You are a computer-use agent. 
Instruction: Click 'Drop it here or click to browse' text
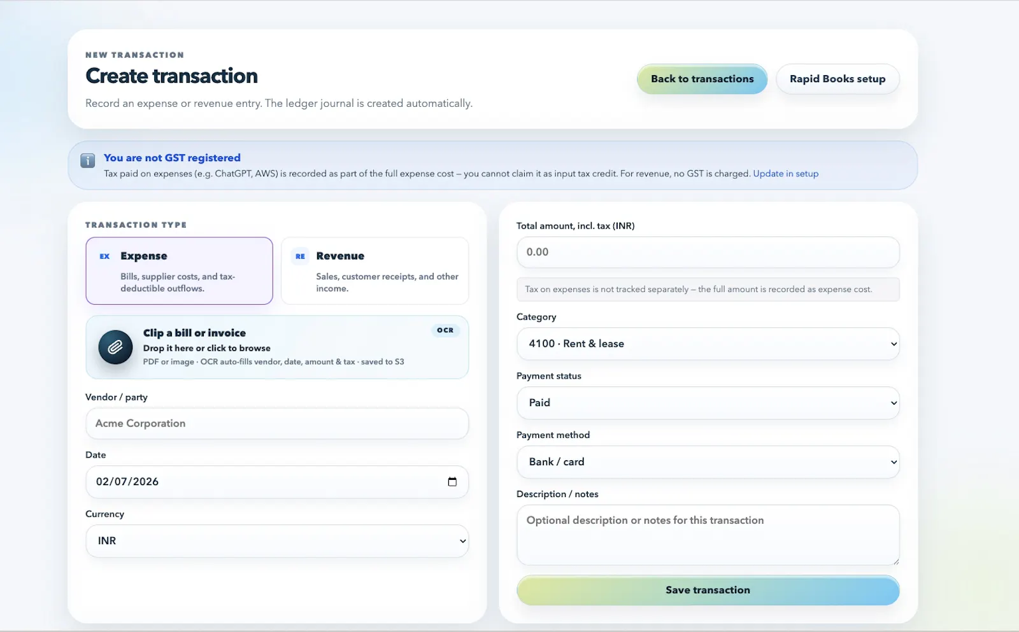click(207, 348)
